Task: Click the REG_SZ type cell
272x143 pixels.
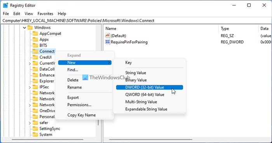Action: tap(227, 36)
